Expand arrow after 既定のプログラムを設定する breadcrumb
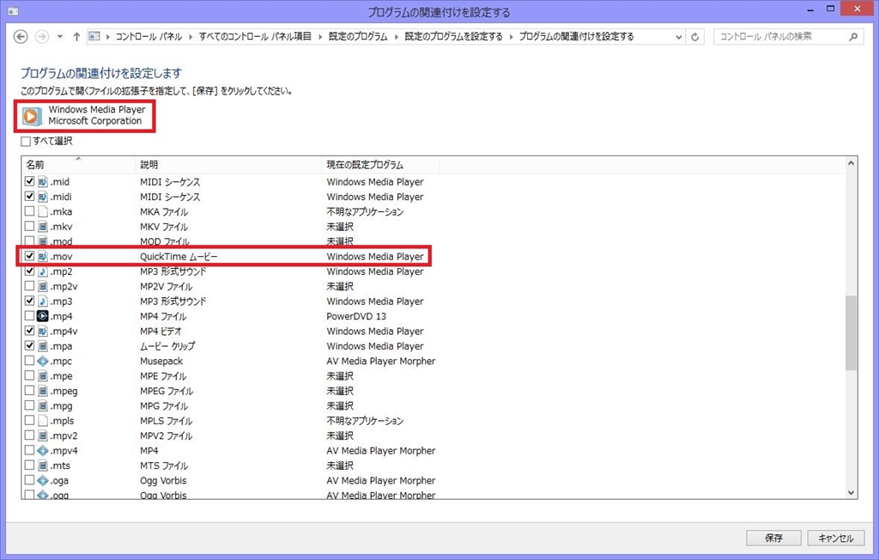The image size is (879, 560). [512, 37]
